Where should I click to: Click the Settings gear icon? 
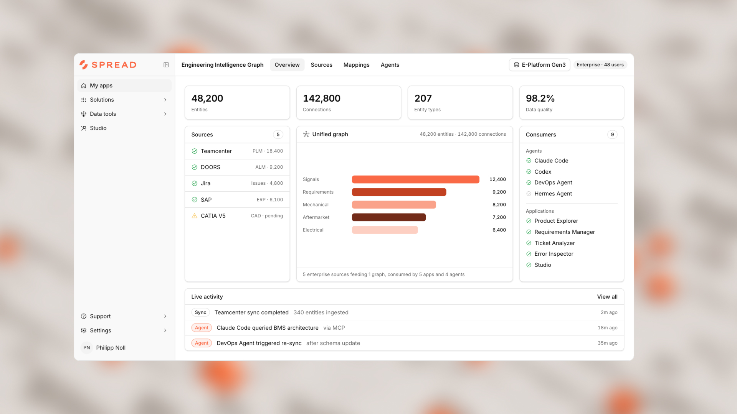click(x=84, y=330)
